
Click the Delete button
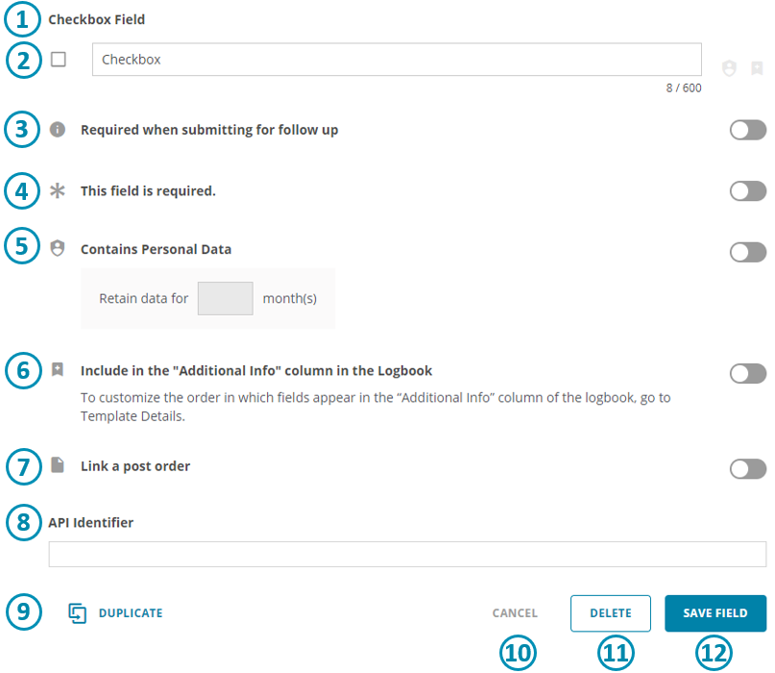611,613
